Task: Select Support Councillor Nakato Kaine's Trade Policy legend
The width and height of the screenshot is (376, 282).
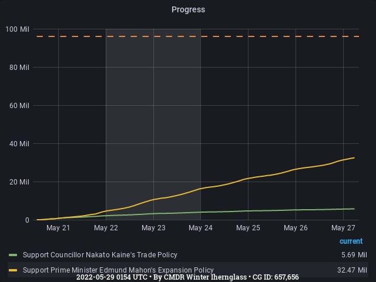Action: pos(100,254)
